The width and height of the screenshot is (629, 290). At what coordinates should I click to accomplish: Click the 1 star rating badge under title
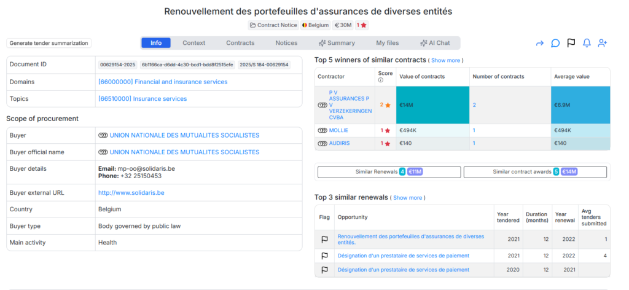click(361, 25)
